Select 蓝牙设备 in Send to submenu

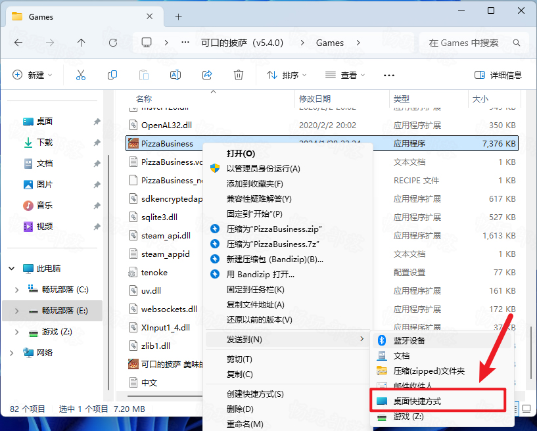(442, 340)
